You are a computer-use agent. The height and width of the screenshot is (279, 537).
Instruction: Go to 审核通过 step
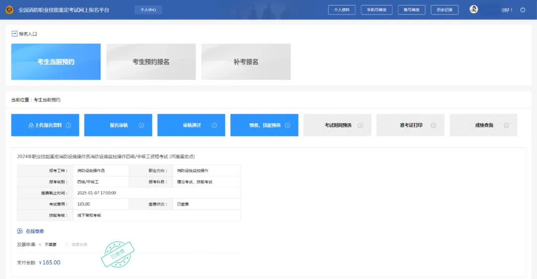(x=191, y=125)
